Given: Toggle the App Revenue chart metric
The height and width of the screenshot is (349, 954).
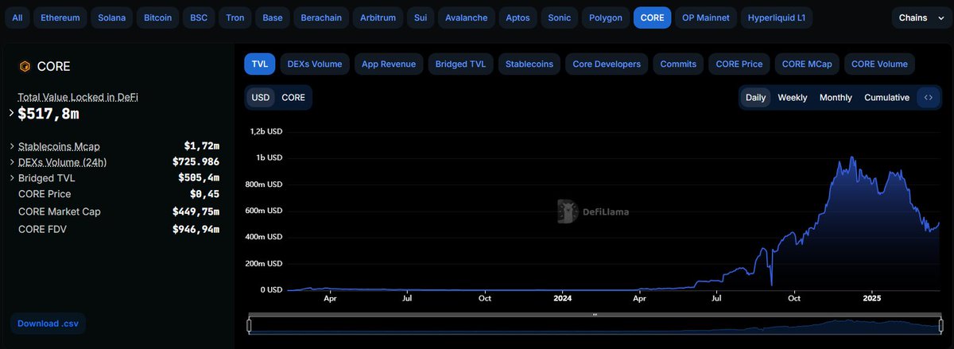Looking at the screenshot, I should [389, 64].
